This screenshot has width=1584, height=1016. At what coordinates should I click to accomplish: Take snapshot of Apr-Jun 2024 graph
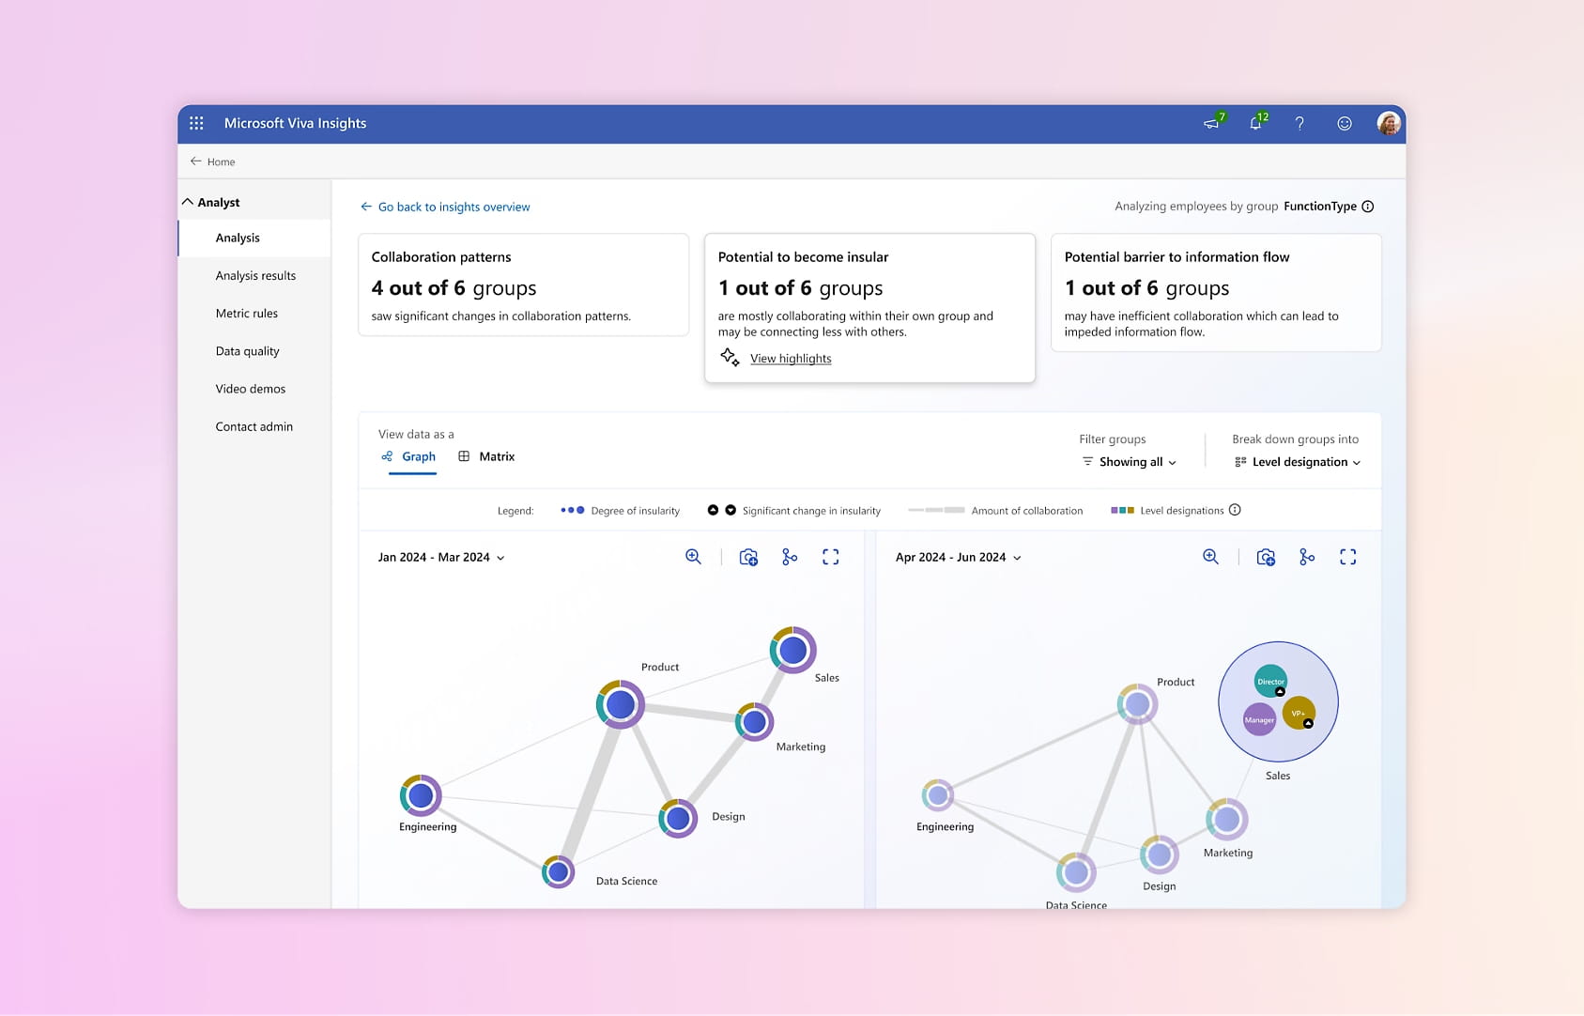(1266, 557)
